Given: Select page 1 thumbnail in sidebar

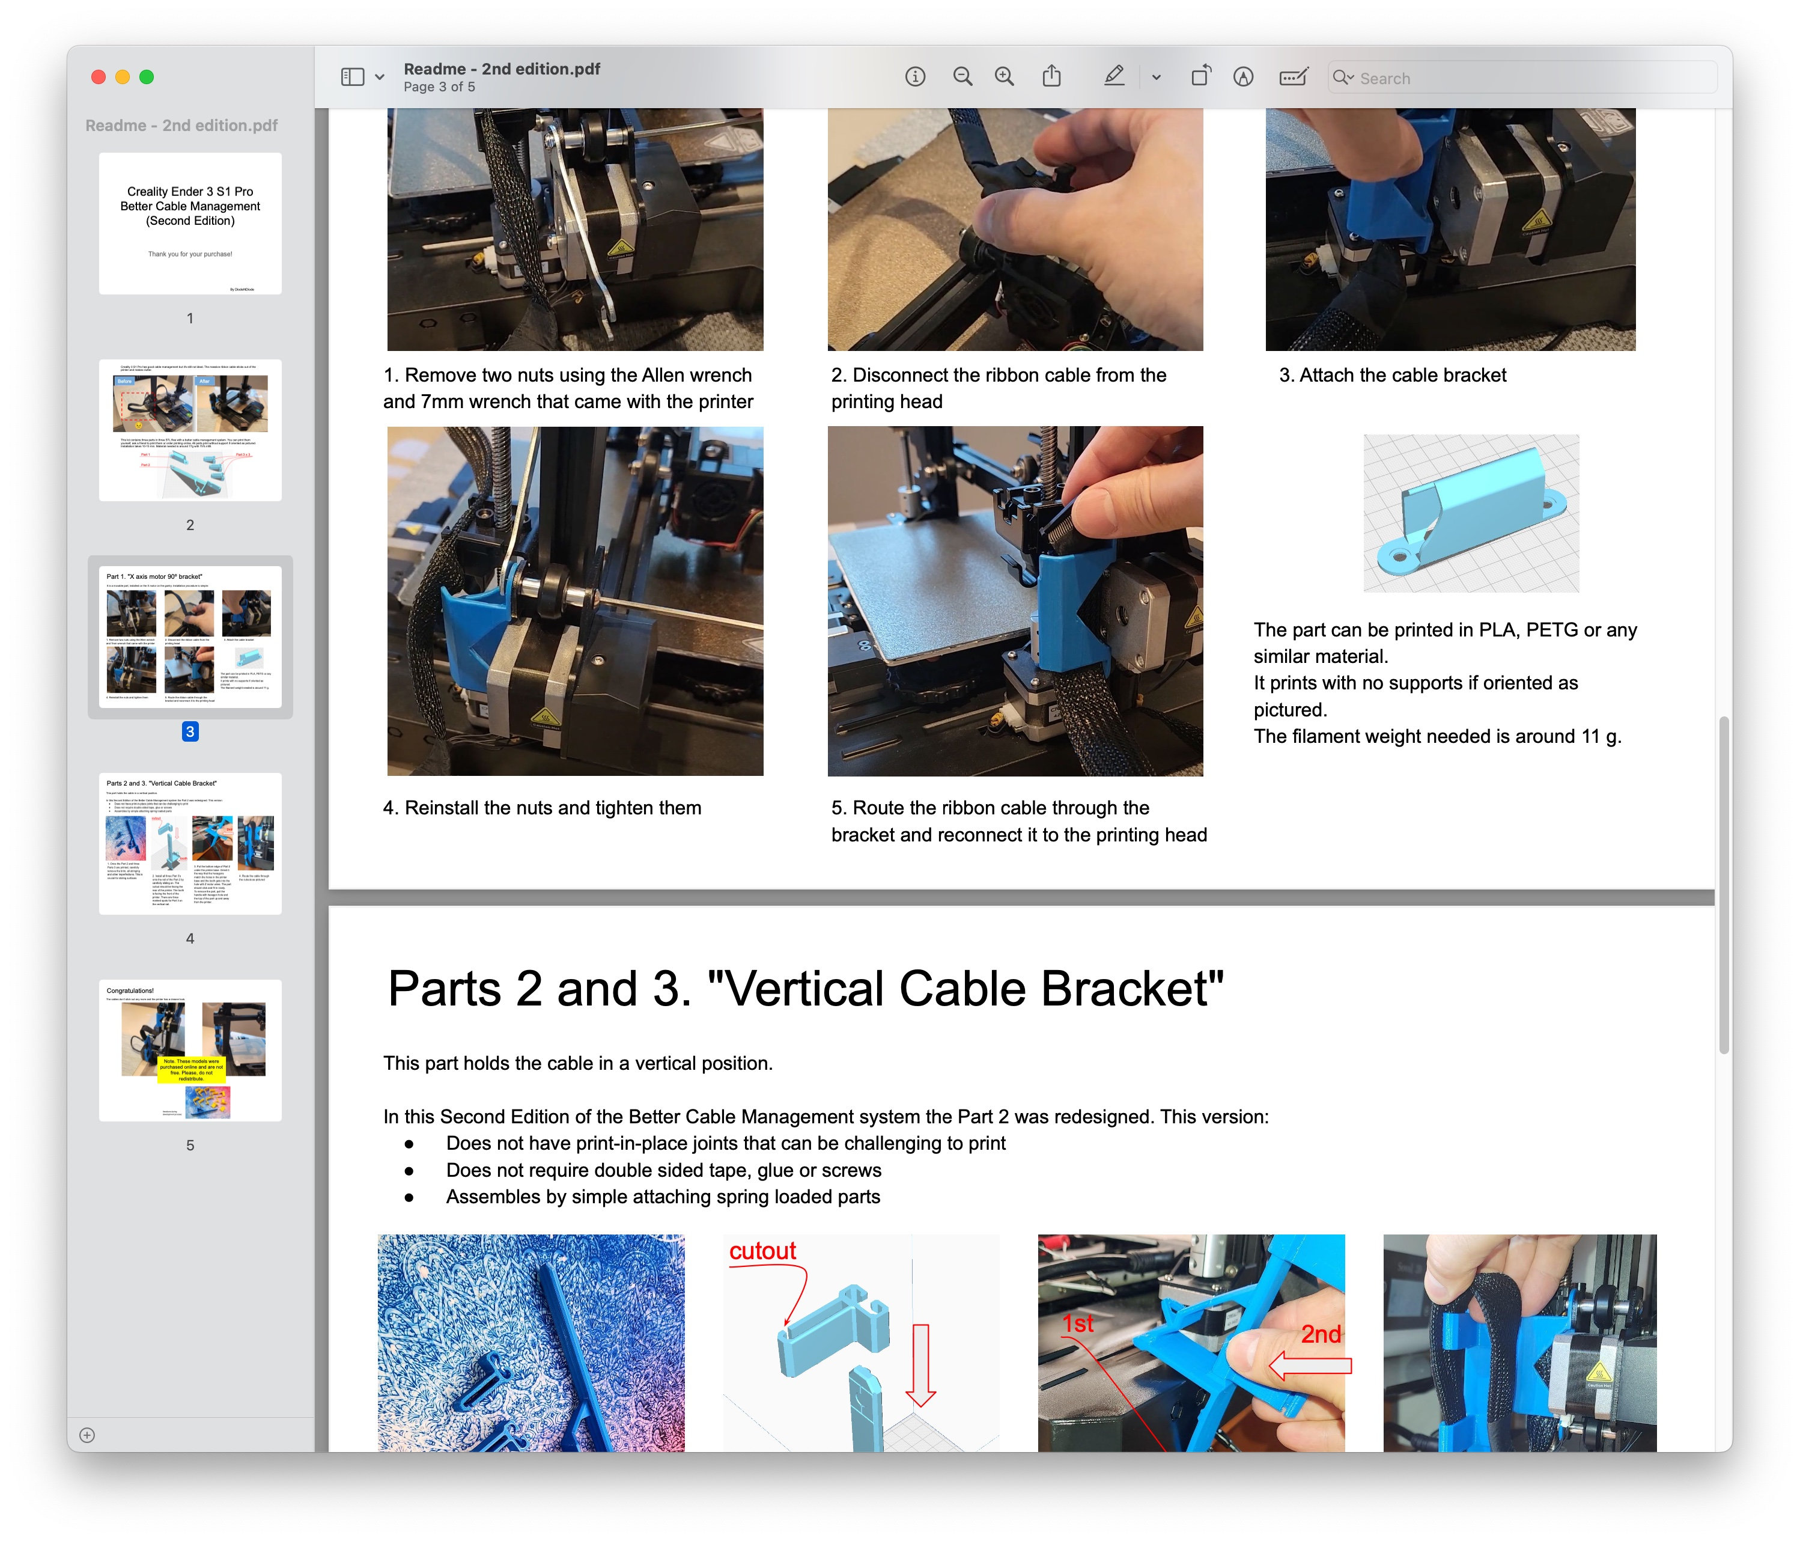Looking at the screenshot, I should (x=190, y=224).
